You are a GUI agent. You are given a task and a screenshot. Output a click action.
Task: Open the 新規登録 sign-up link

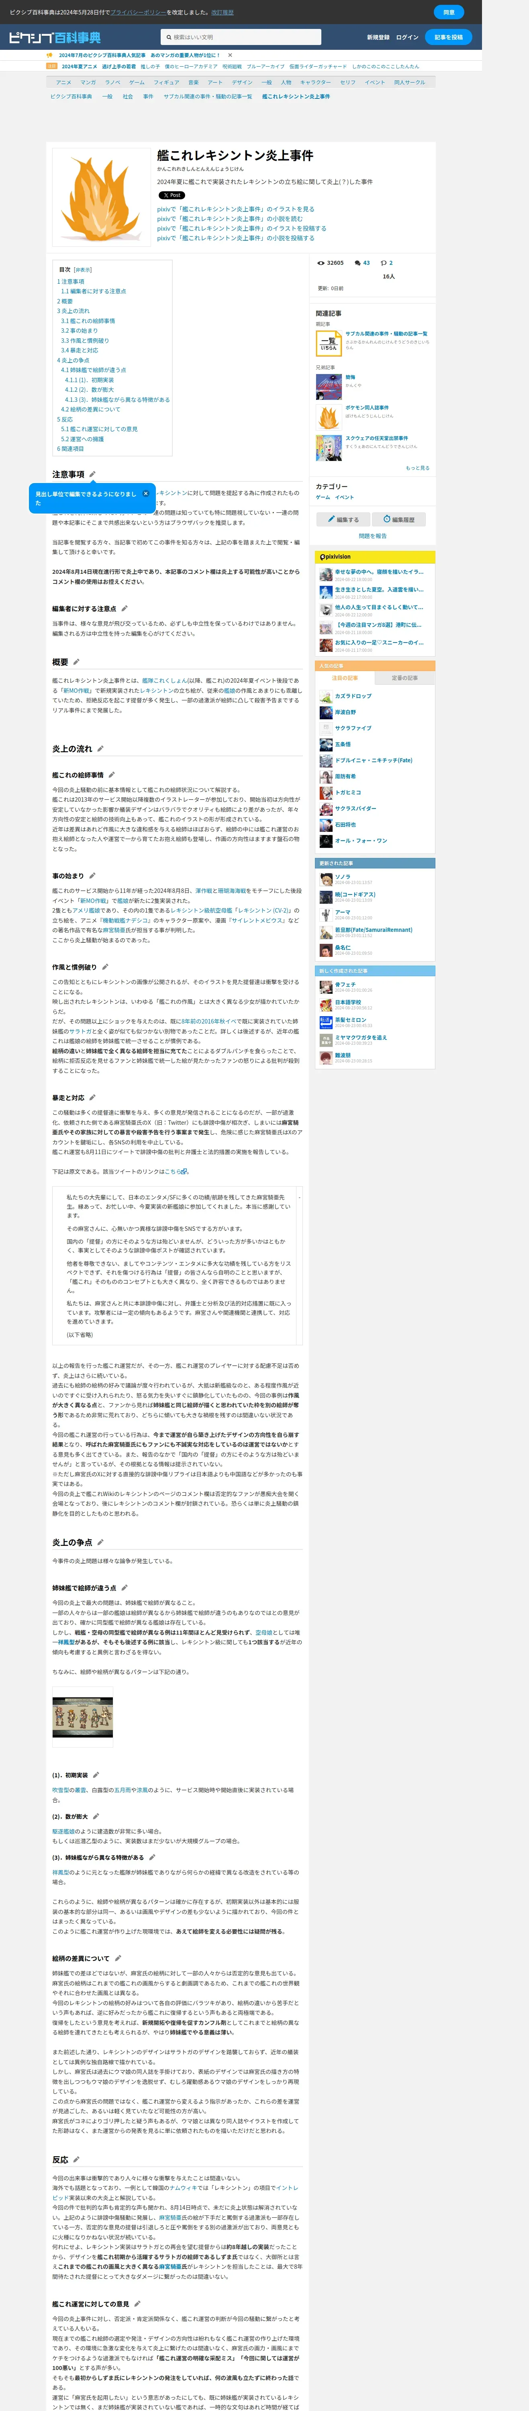(x=378, y=37)
